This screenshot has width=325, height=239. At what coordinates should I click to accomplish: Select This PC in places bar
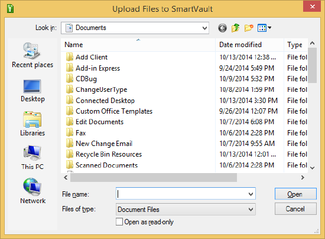(x=32, y=157)
